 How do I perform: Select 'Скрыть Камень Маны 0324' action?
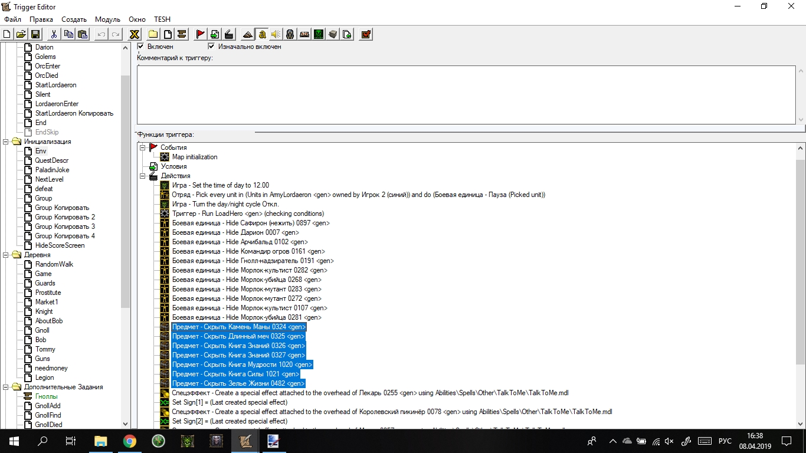(239, 327)
